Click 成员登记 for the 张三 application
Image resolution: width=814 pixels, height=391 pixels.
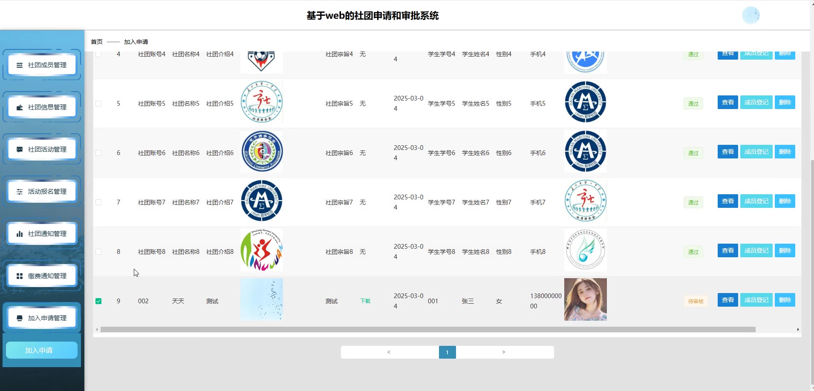coord(756,300)
